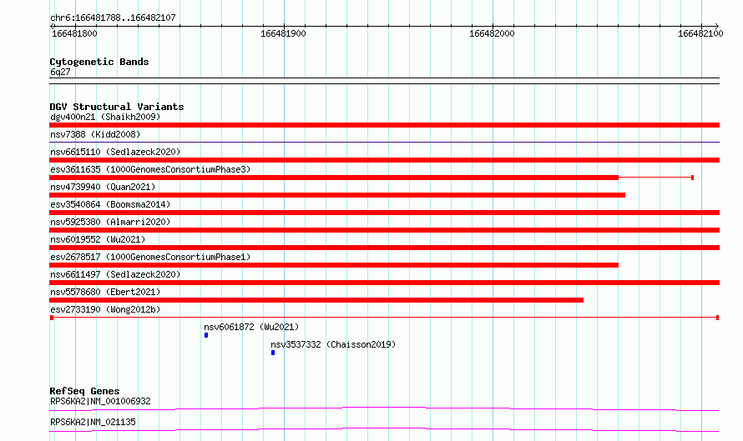This screenshot has height=441, width=743.
Task: Click the dgv400n21 (Shaikh2009) variant label
Action: click(x=105, y=117)
